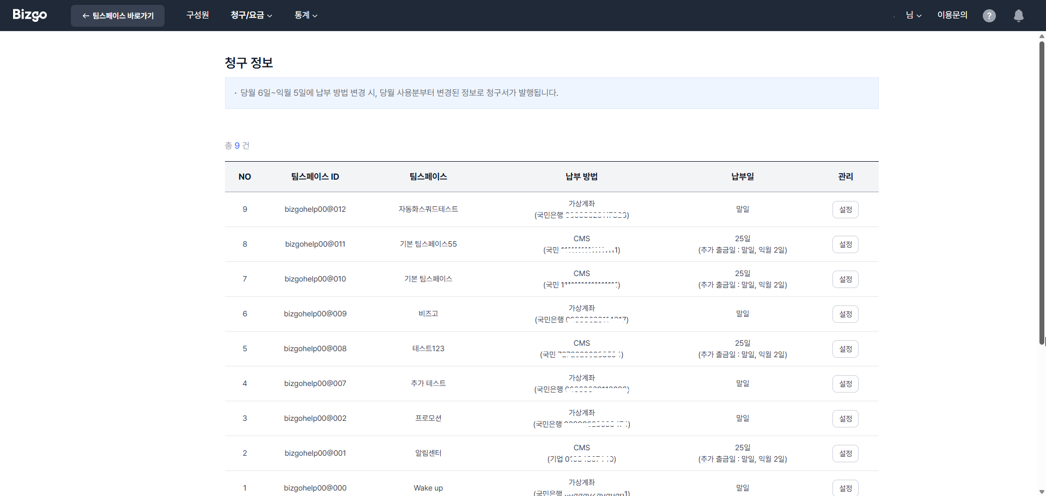Click the Bizgo logo
Viewport: 1046px width, 496px height.
[x=29, y=15]
